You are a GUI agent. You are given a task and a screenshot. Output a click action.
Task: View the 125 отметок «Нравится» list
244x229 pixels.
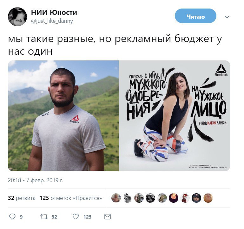(71, 198)
